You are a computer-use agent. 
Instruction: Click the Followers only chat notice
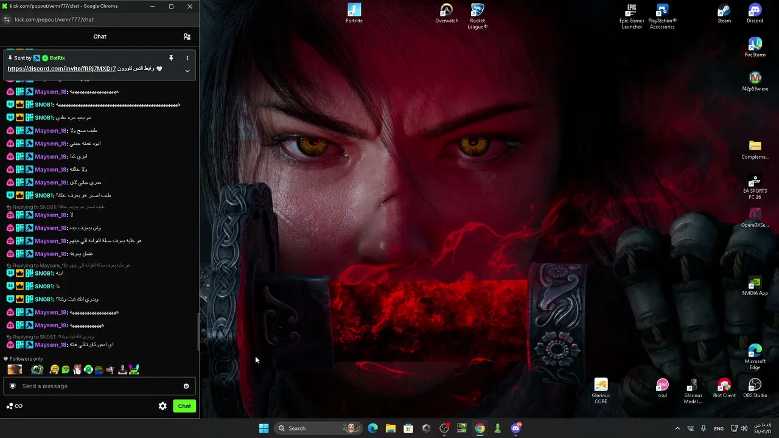click(23, 359)
